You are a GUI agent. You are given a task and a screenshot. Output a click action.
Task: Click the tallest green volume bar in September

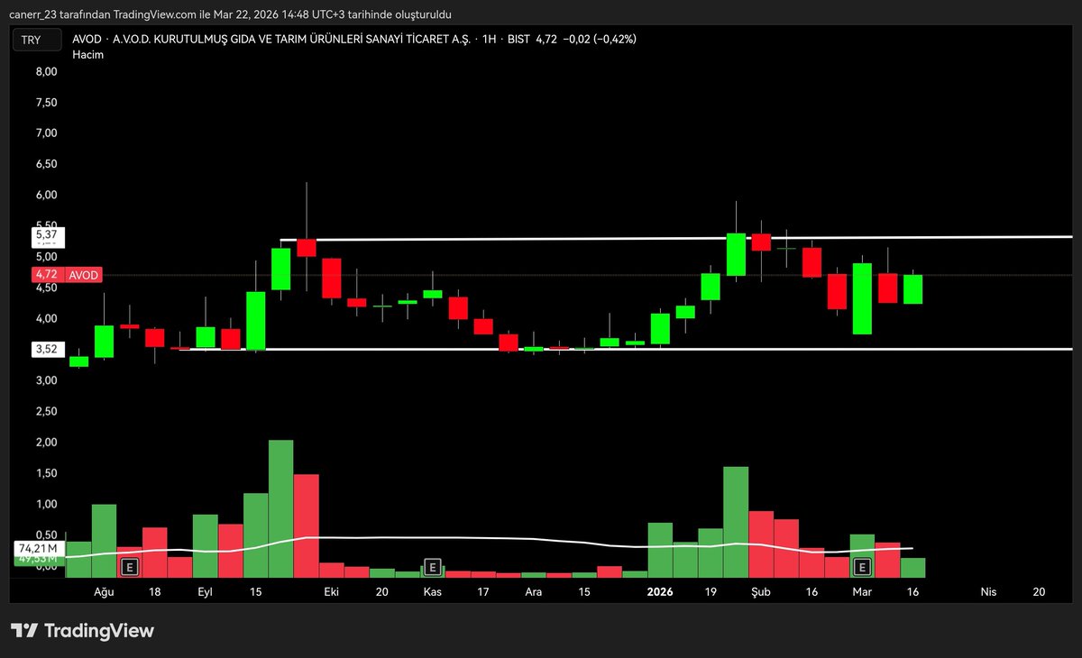280,508
